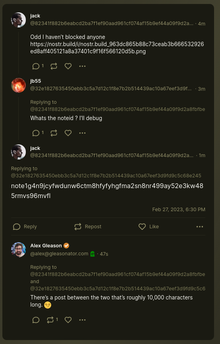Click Reply button under the note1g4n9 post
220x344 pixels.
coord(25,227)
